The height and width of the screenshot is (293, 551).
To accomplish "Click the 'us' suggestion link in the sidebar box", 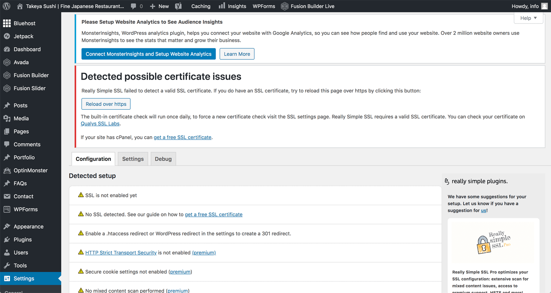I will [483, 210].
